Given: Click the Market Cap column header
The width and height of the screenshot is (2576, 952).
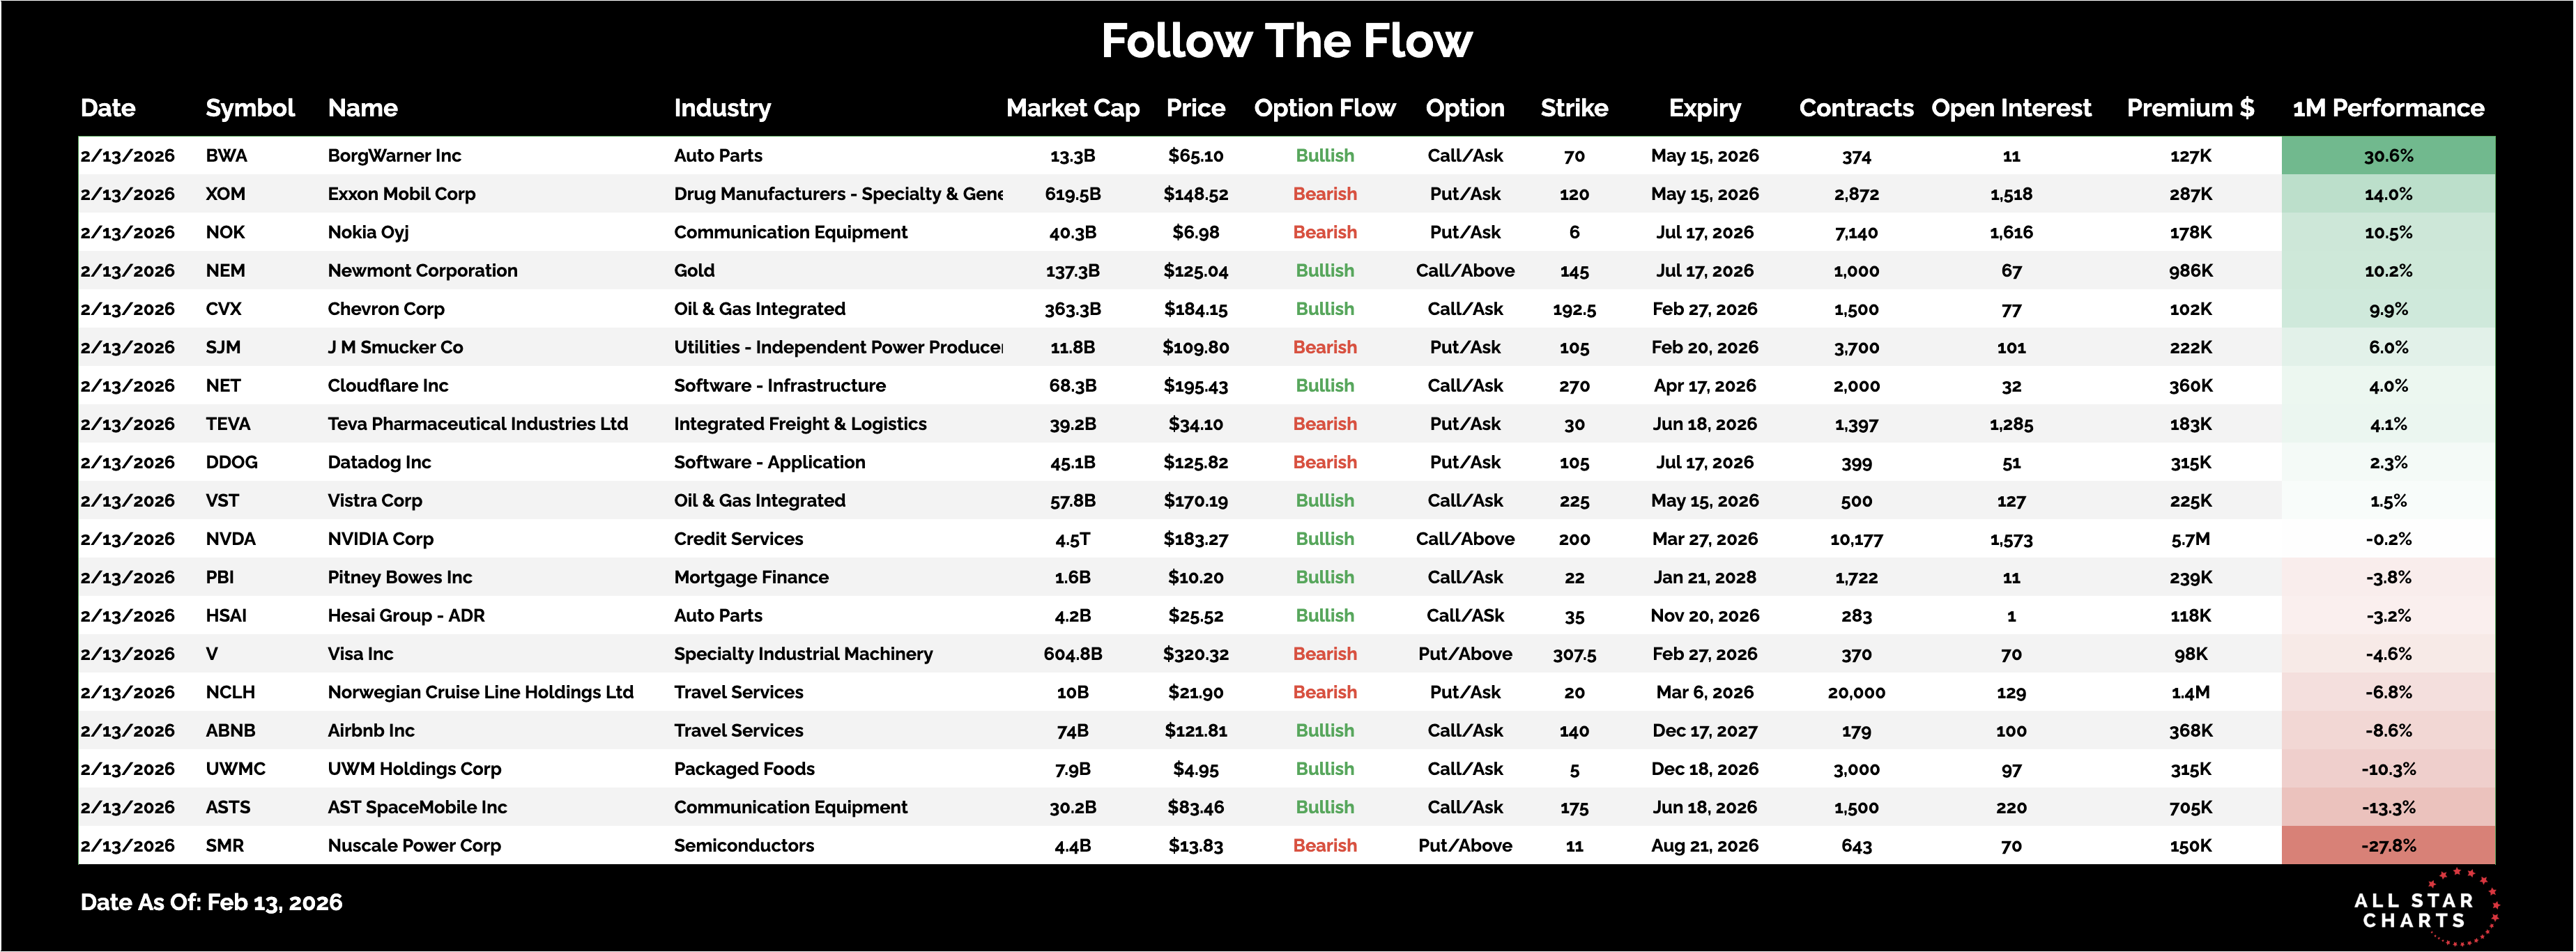Looking at the screenshot, I should [x=1072, y=108].
